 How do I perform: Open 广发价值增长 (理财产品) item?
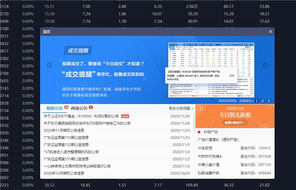pyautogui.click(x=218, y=140)
